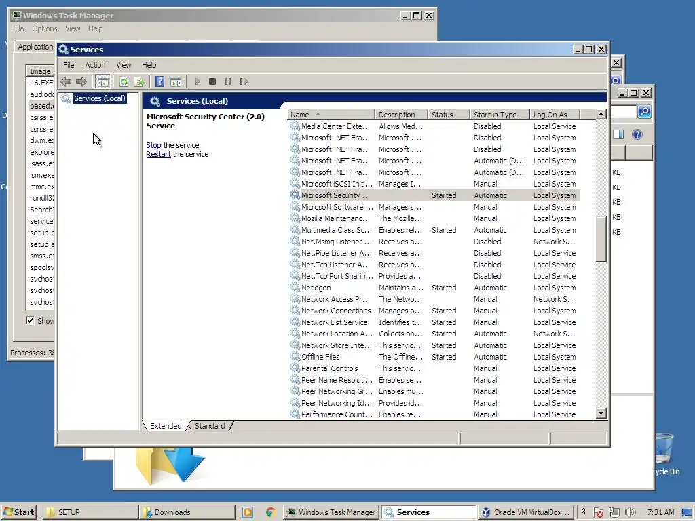
Task: Select the Net.Tcp Port Sharin... service row
Action: tap(434, 276)
